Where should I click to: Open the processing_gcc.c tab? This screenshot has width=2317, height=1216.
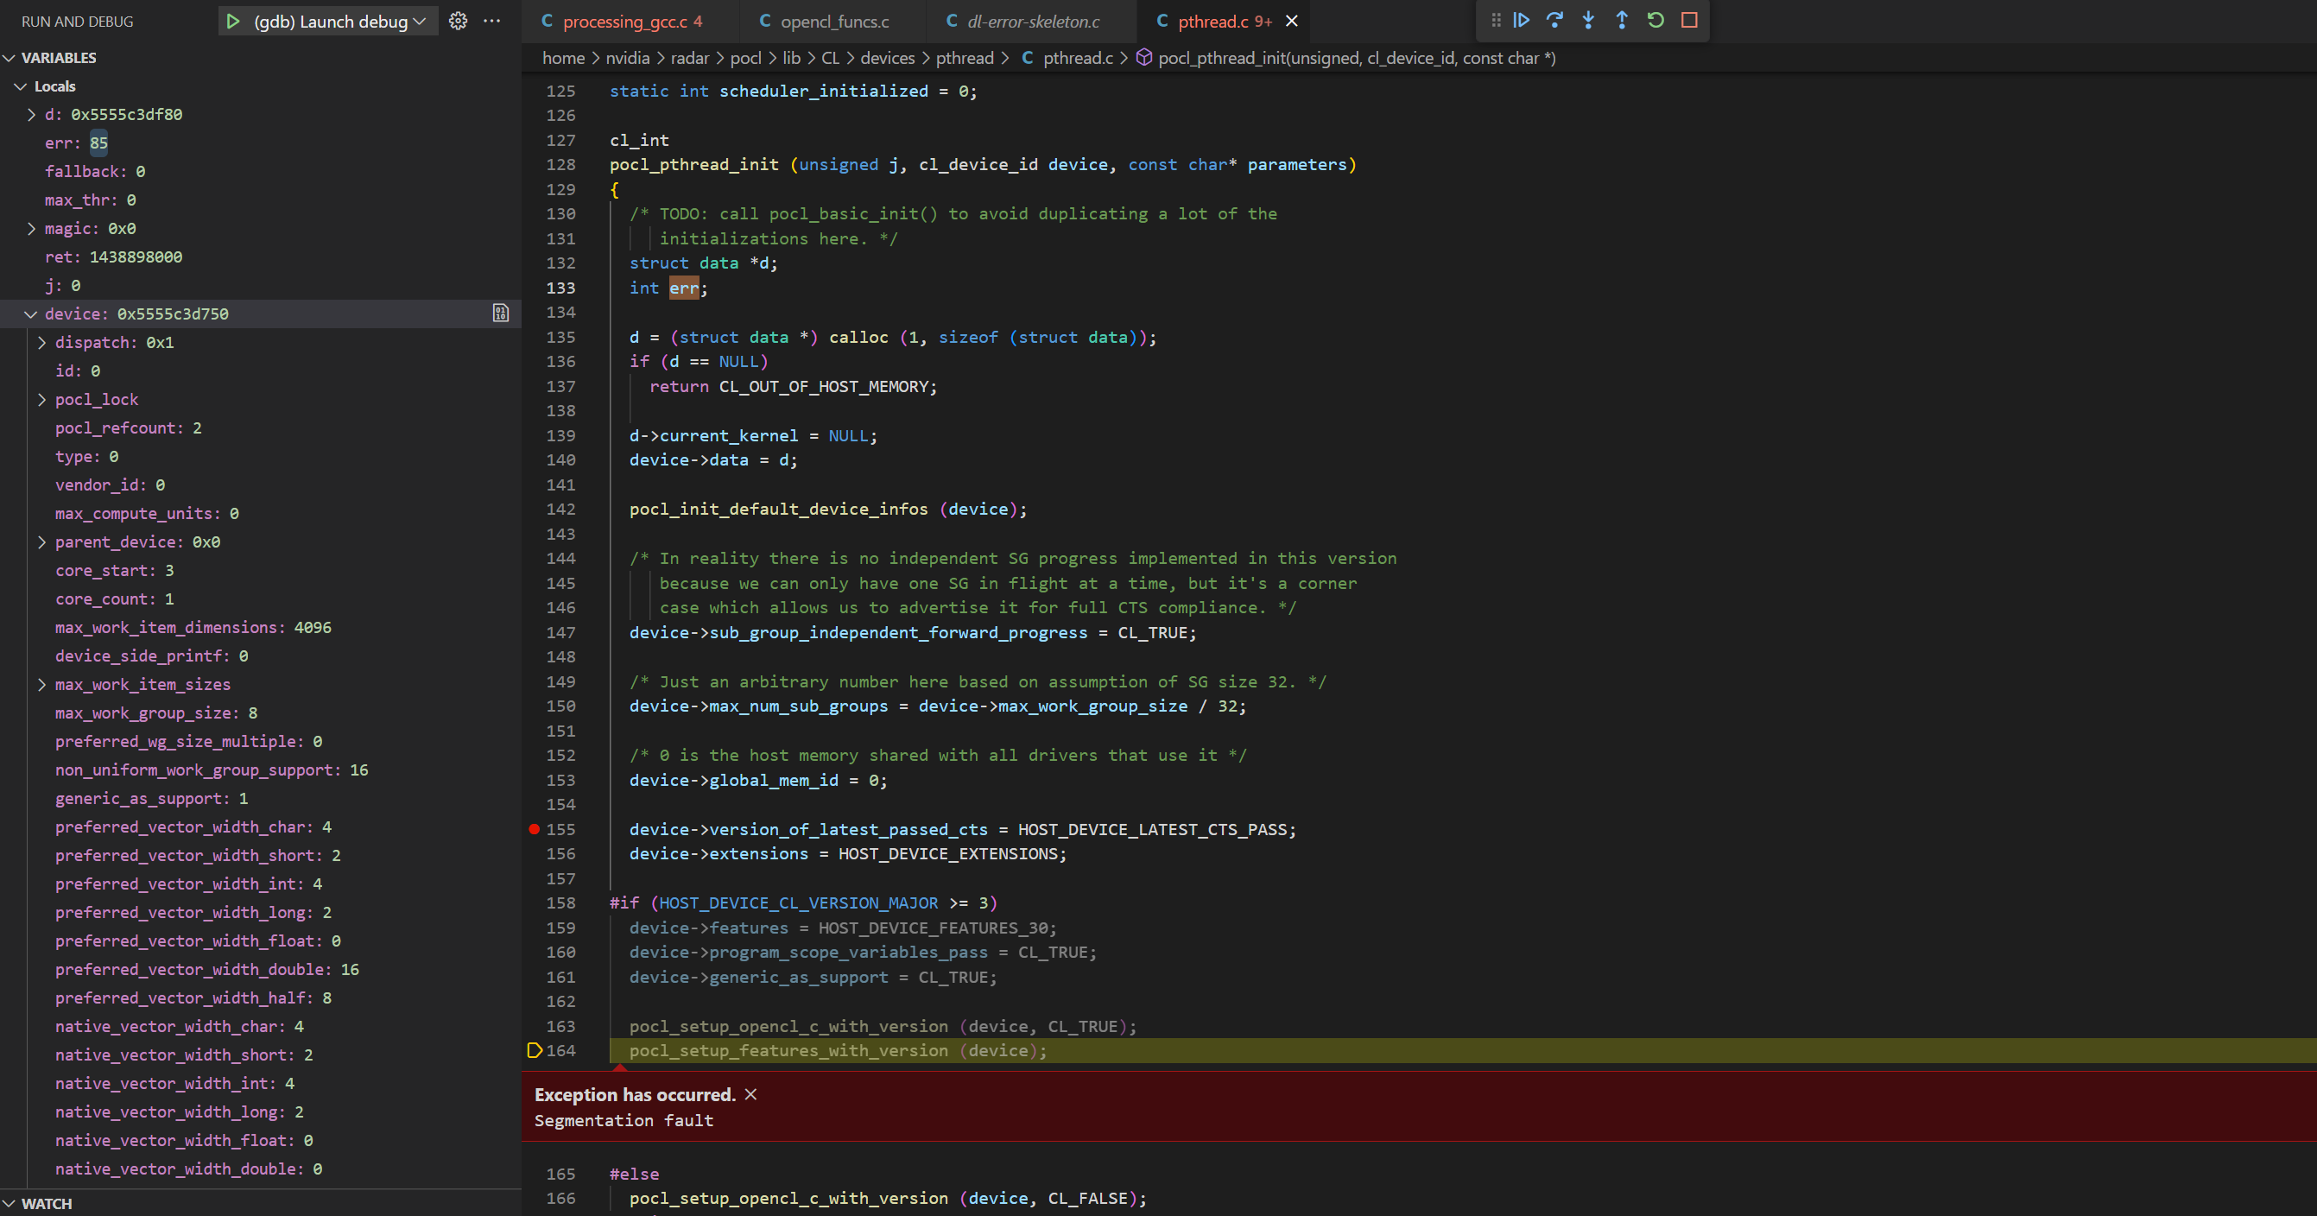(624, 21)
